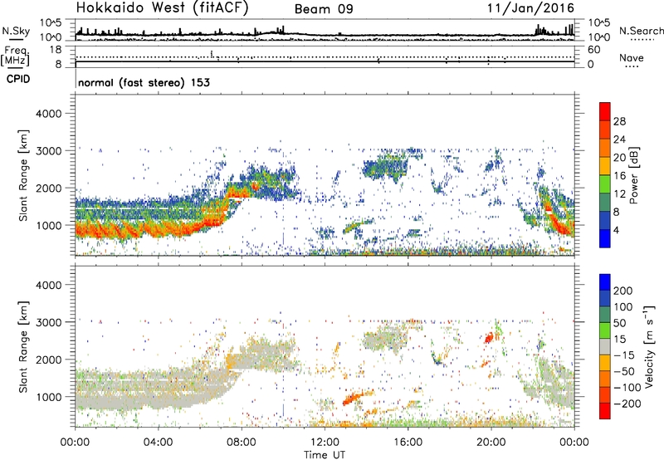664x460 pixels.
Task: Click the 'N.Search' legend label
Action: (x=641, y=31)
